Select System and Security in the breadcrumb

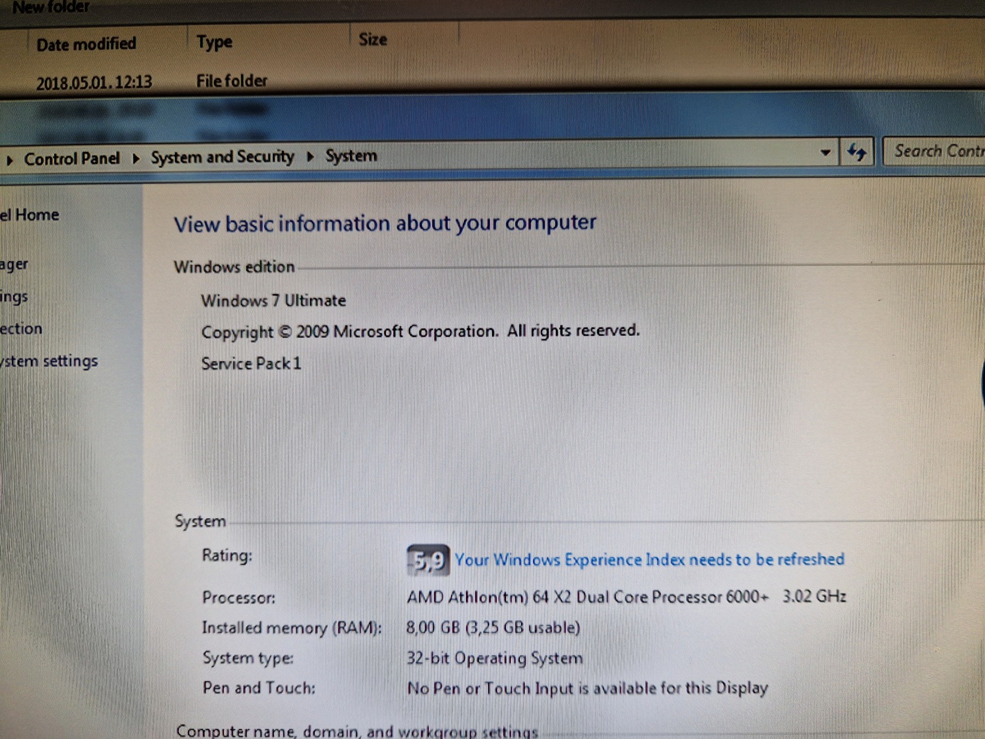[222, 157]
